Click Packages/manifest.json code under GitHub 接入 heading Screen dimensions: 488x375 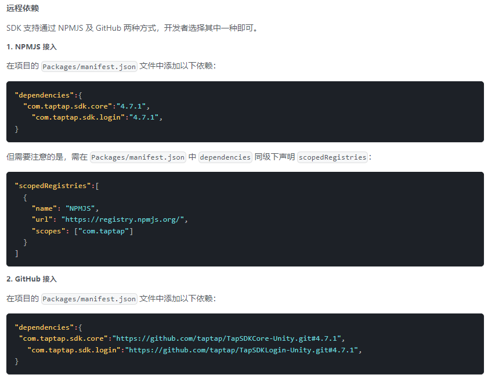(x=89, y=299)
